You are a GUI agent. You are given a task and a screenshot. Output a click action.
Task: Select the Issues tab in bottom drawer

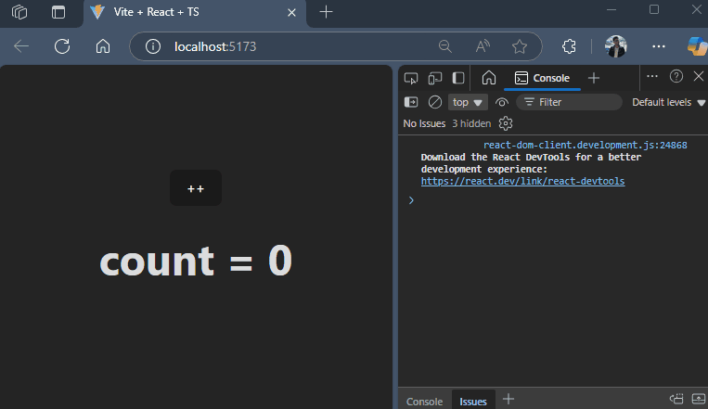coord(472,402)
